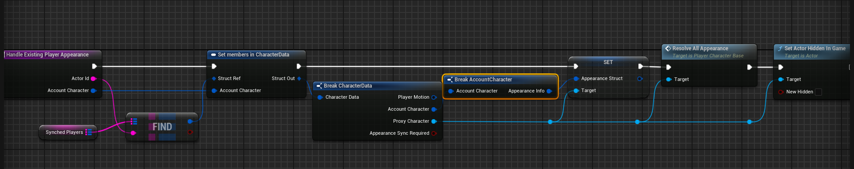Select the Resolve All Appearance node title
The image size is (854, 169).
[700, 48]
